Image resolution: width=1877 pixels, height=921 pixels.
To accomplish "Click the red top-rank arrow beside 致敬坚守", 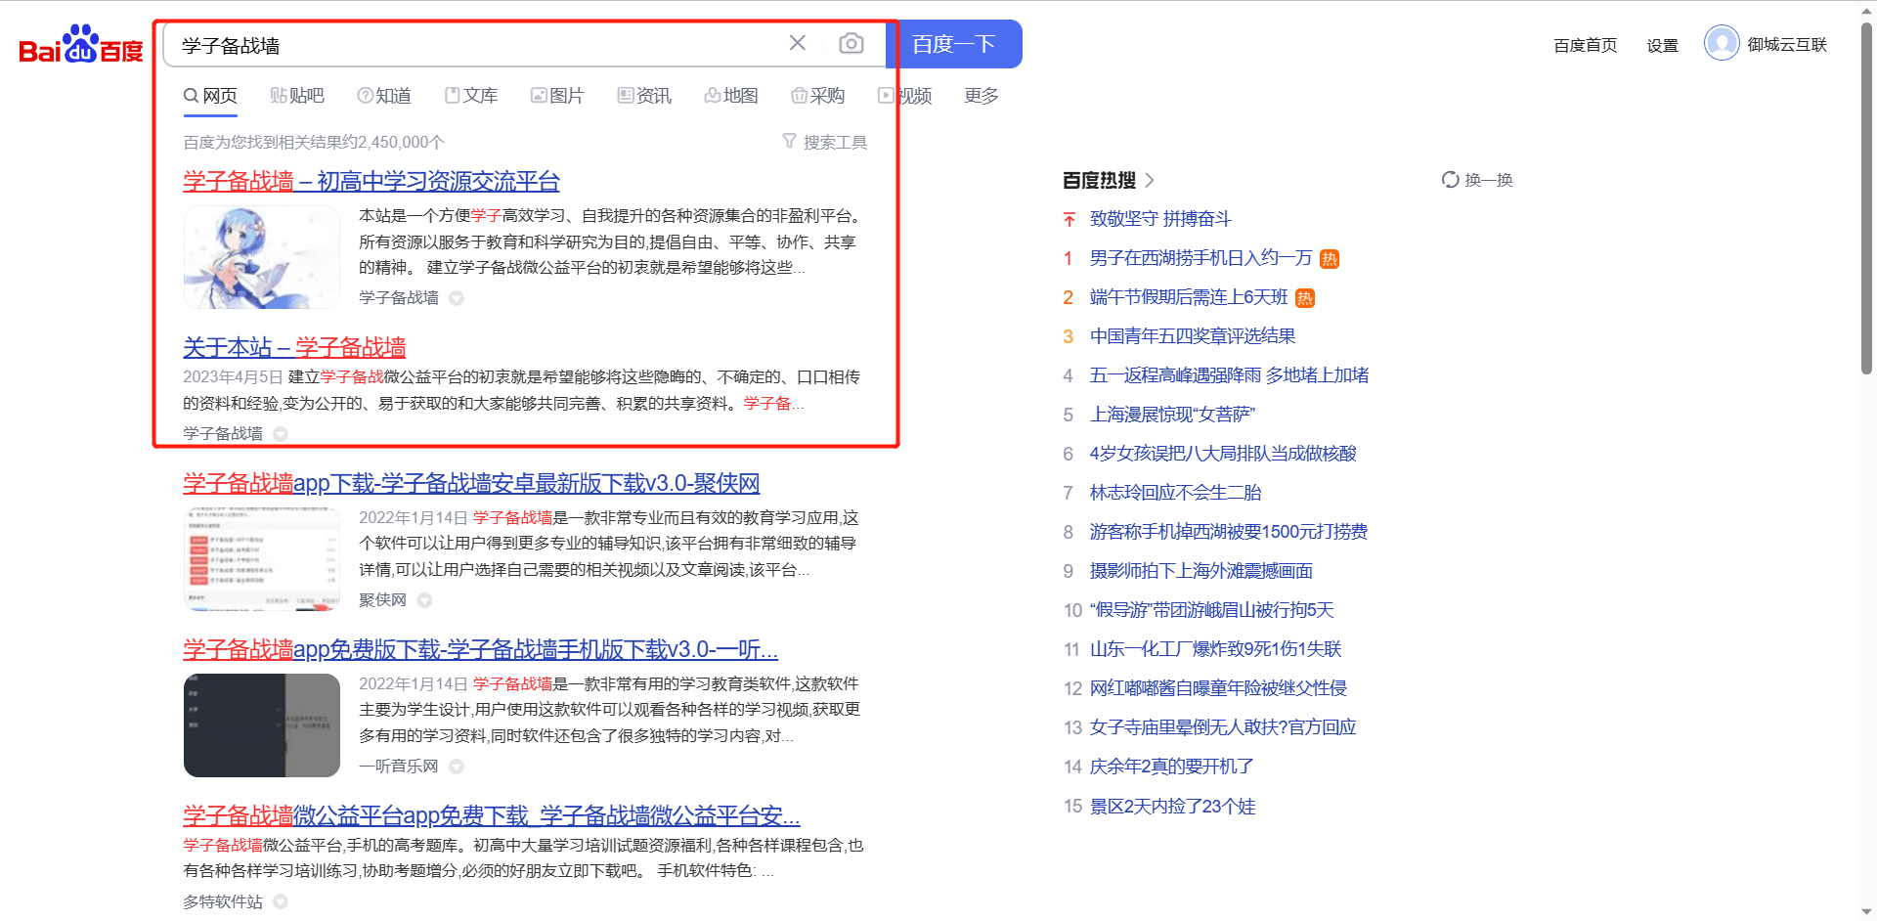I will point(1069,219).
